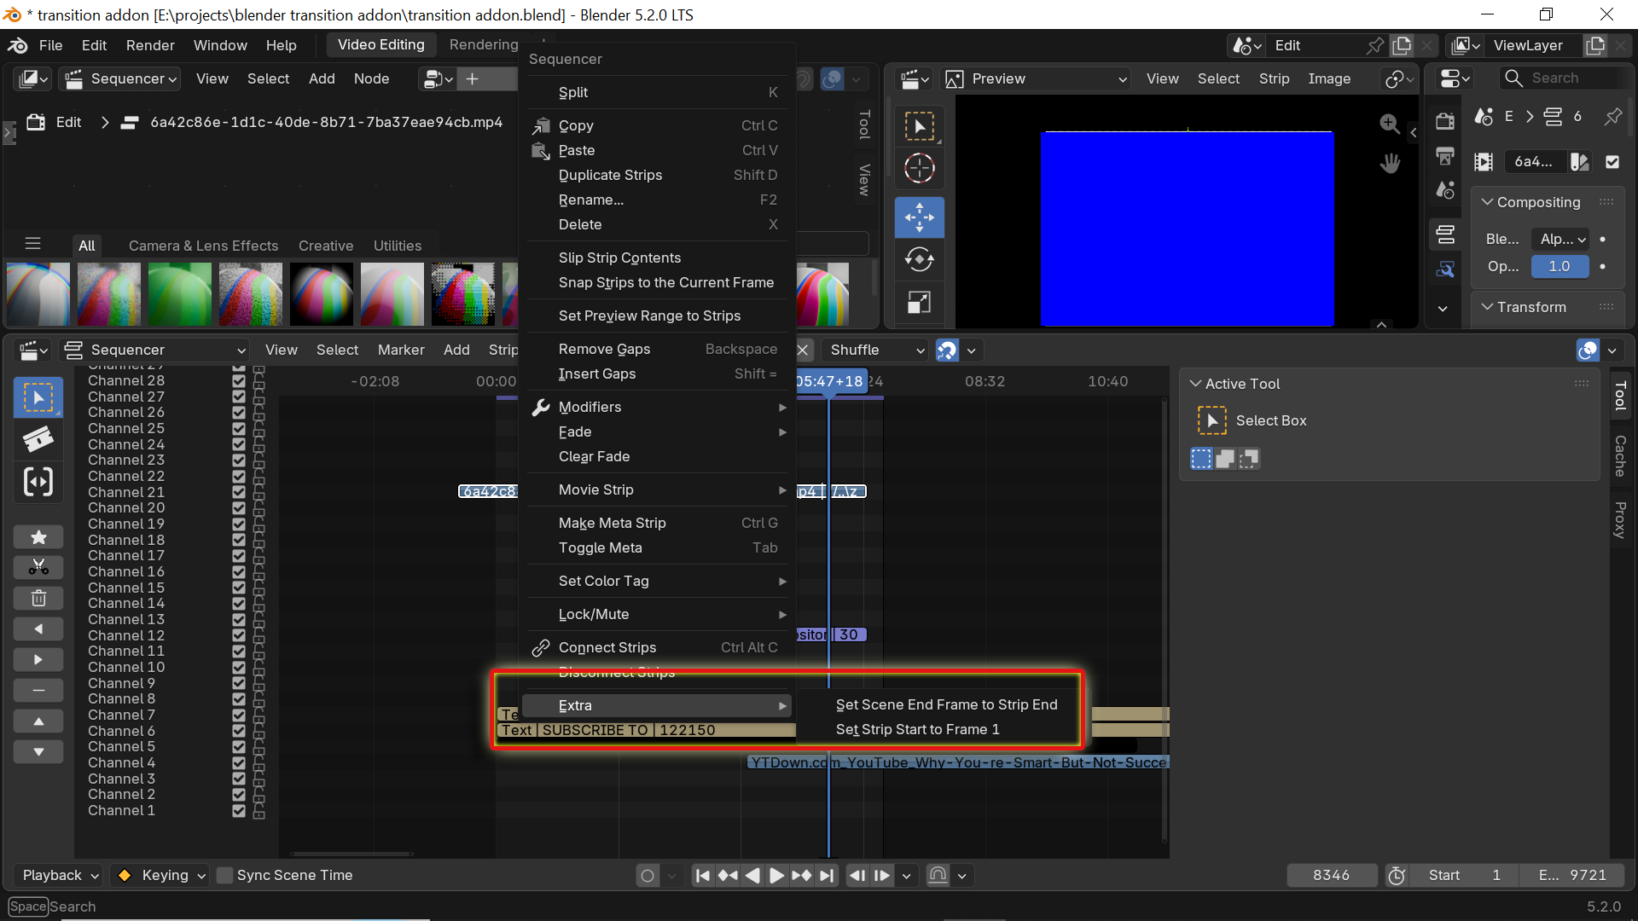This screenshot has height=921, width=1638.
Task: Toggle mute checkbox for Channel 21
Action: [x=239, y=492]
